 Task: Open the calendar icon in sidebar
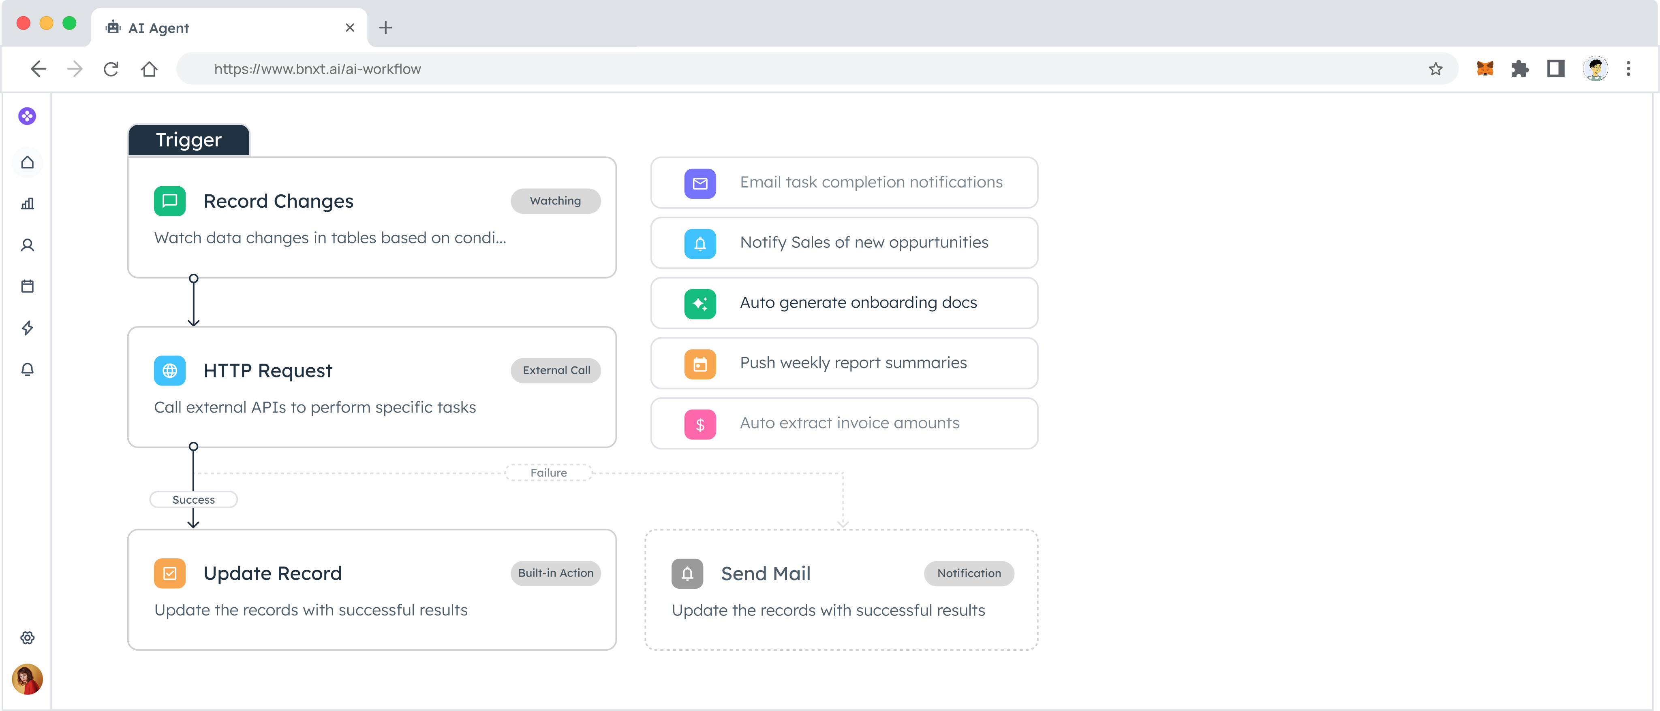(27, 287)
